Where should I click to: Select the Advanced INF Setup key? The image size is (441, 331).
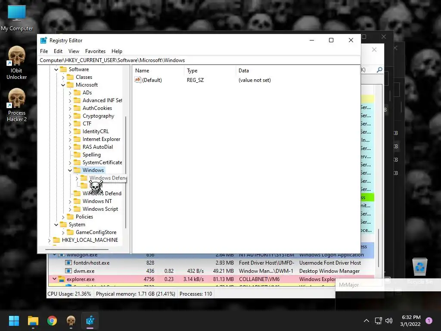102,100
